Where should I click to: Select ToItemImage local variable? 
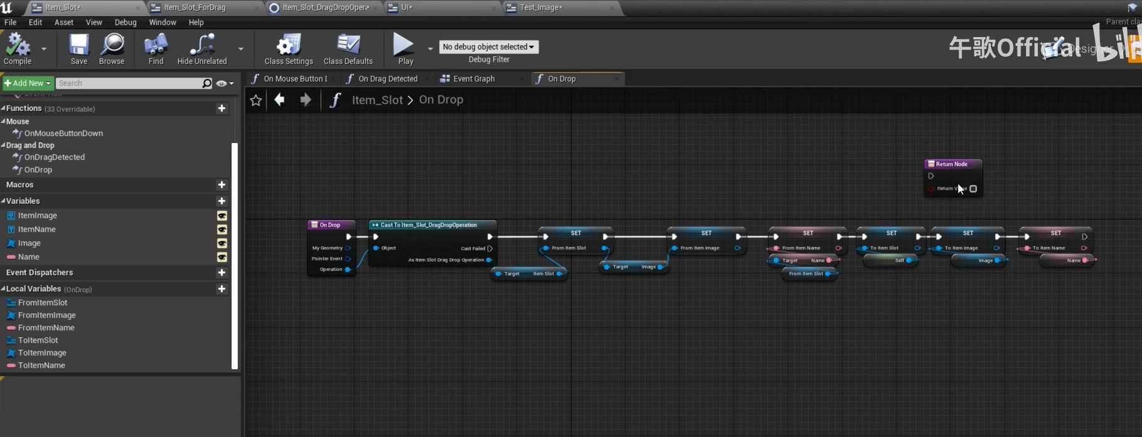(x=41, y=353)
